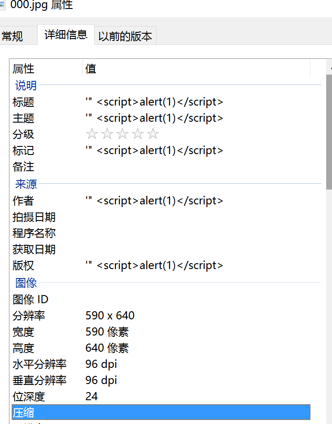
Task: Select the 分辨率 590 x 640 row
Action: pyautogui.click(x=161, y=316)
